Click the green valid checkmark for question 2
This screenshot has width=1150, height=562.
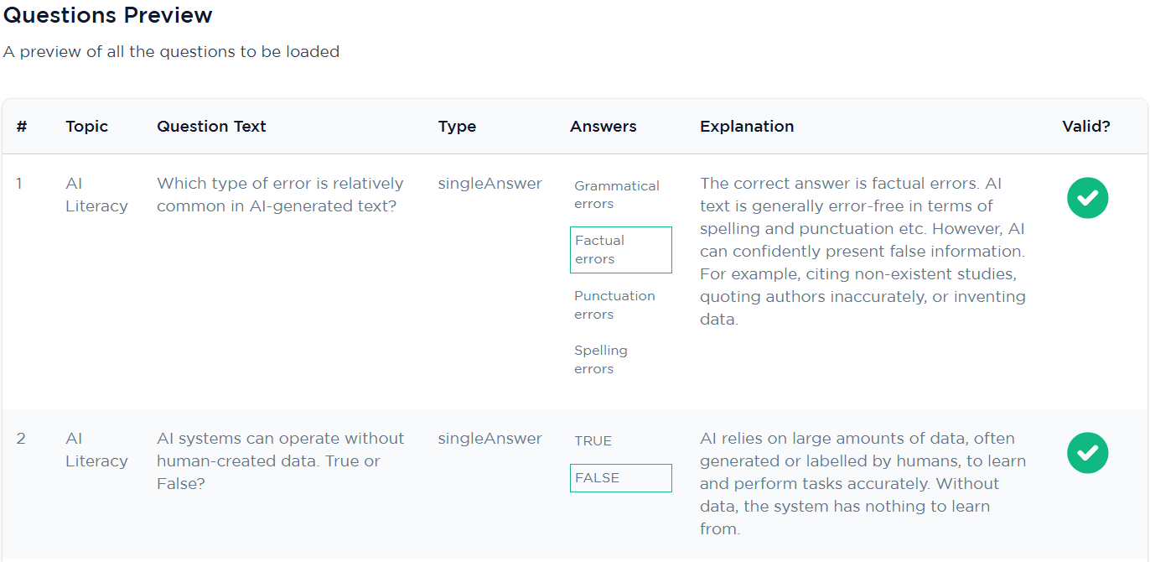coord(1087,453)
